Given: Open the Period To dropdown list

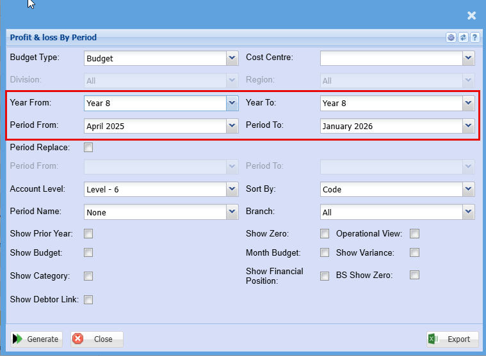Looking at the screenshot, I should point(468,127).
